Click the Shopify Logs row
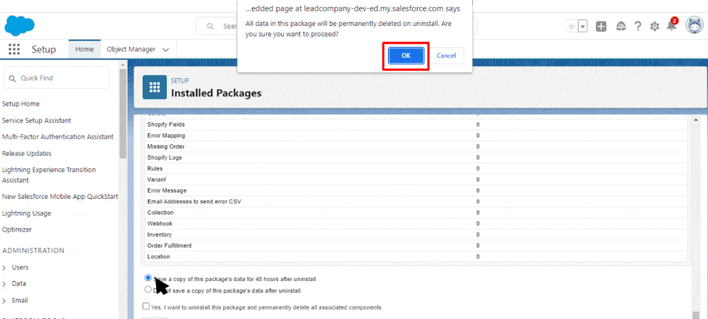 click(x=416, y=157)
